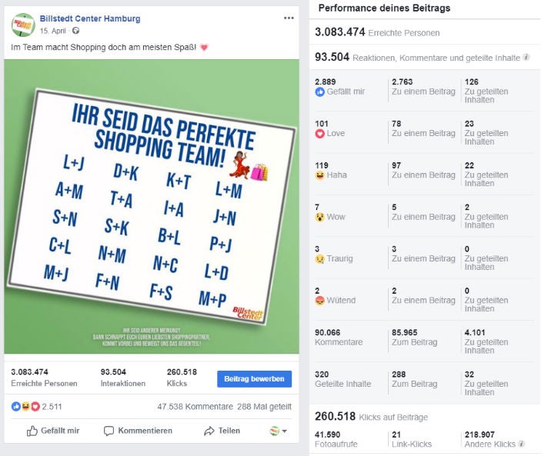Image resolution: width=548 pixels, height=456 pixels.
Task: Click the Gefällt mir thumbs-up reaction icon
Action: click(x=320, y=92)
